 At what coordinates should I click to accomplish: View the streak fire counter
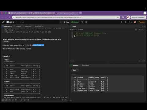point(130,22)
